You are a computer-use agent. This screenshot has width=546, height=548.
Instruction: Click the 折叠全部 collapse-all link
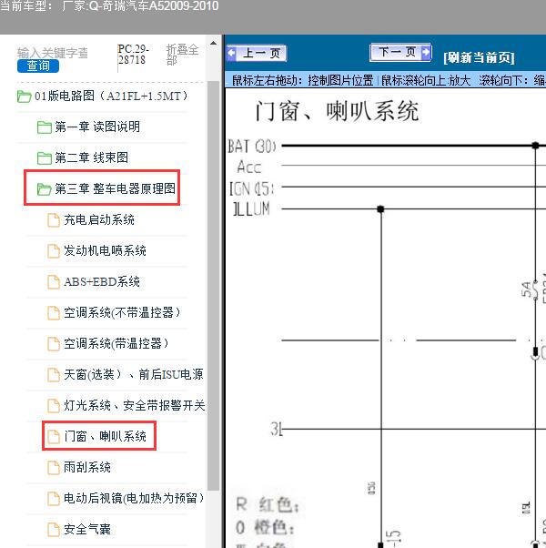point(182,55)
